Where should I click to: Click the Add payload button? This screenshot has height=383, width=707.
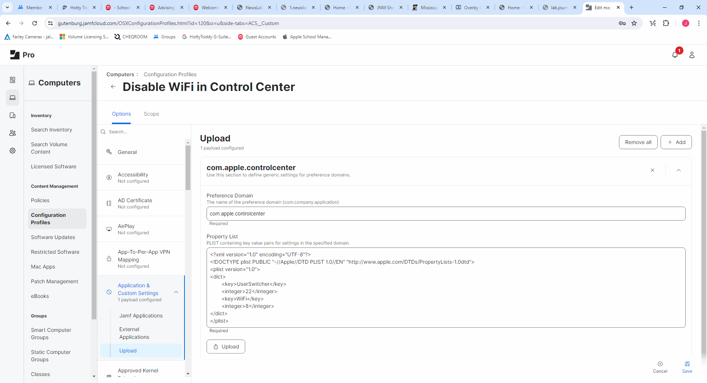676,142
